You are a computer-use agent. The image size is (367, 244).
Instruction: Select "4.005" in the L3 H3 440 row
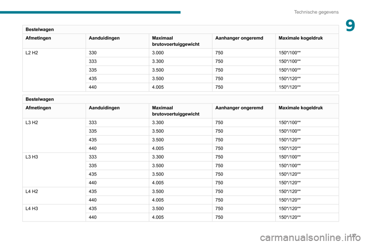tap(158, 183)
